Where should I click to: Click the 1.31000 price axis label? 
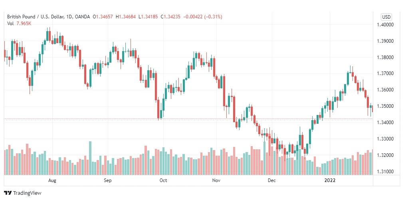click(x=386, y=172)
